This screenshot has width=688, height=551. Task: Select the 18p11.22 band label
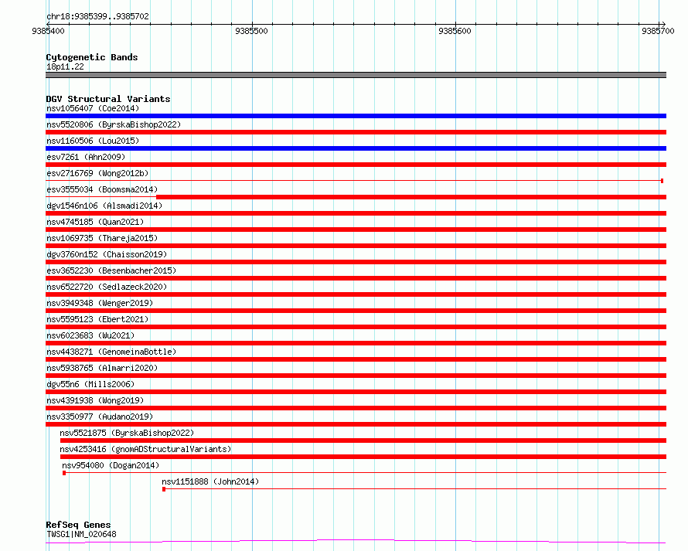(x=65, y=66)
